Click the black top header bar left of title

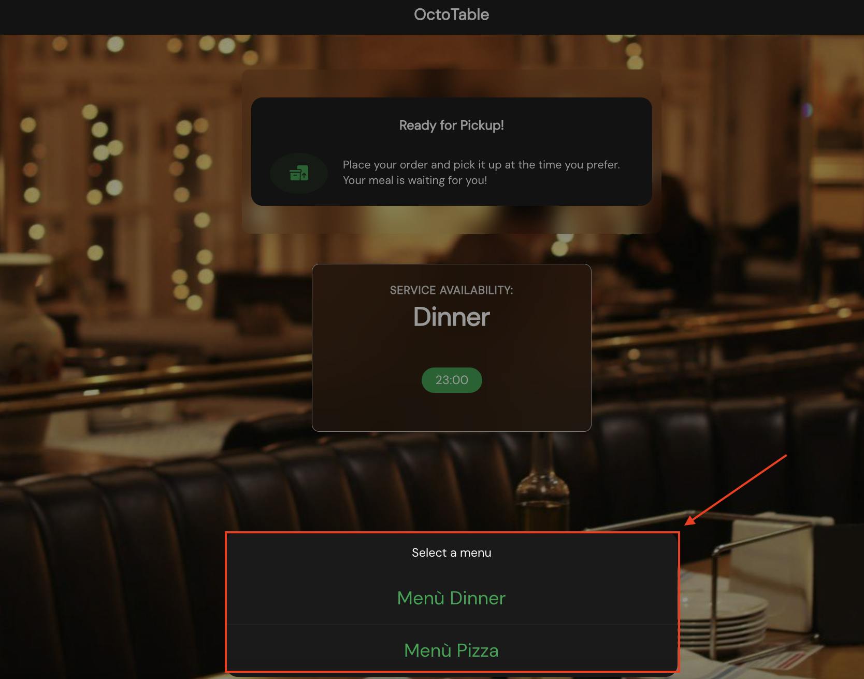pos(207,17)
